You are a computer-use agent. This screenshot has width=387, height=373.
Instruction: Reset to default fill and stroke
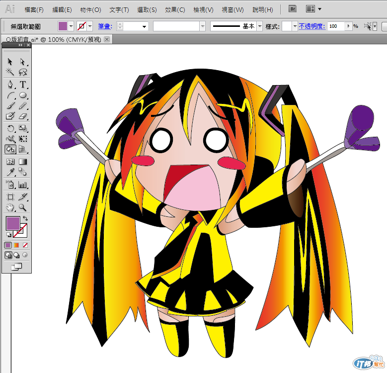coord(8,234)
